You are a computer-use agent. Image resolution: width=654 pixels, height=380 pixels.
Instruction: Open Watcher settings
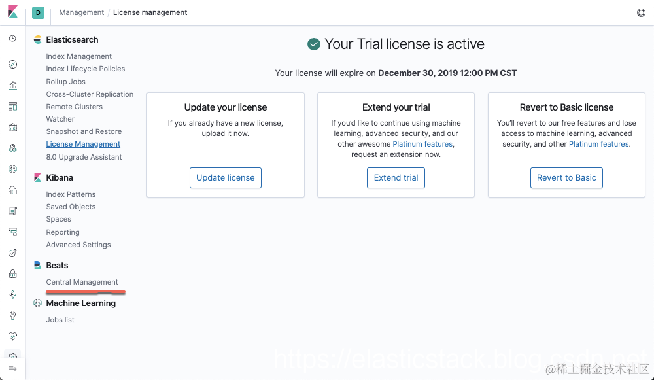click(x=60, y=119)
